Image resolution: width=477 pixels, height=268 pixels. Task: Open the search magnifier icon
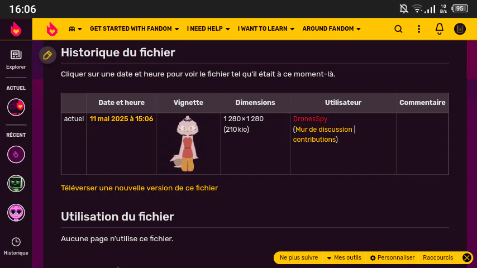pyautogui.click(x=398, y=29)
